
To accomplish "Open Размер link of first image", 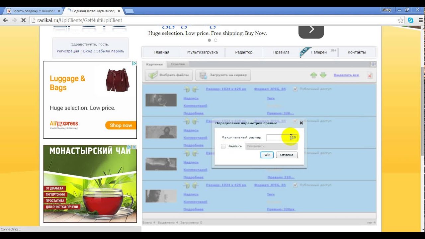I will 226,89.
